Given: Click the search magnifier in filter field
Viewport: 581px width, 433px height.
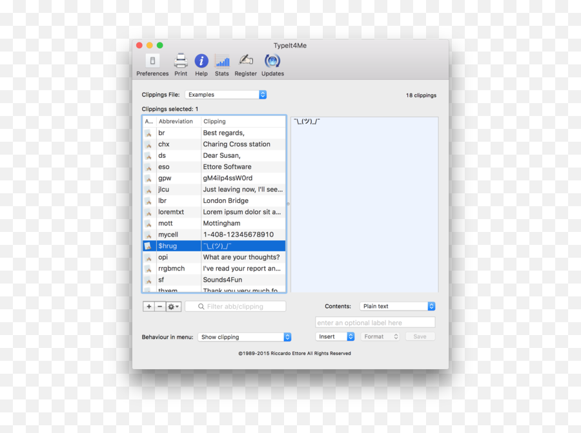Looking at the screenshot, I should pyautogui.click(x=201, y=307).
